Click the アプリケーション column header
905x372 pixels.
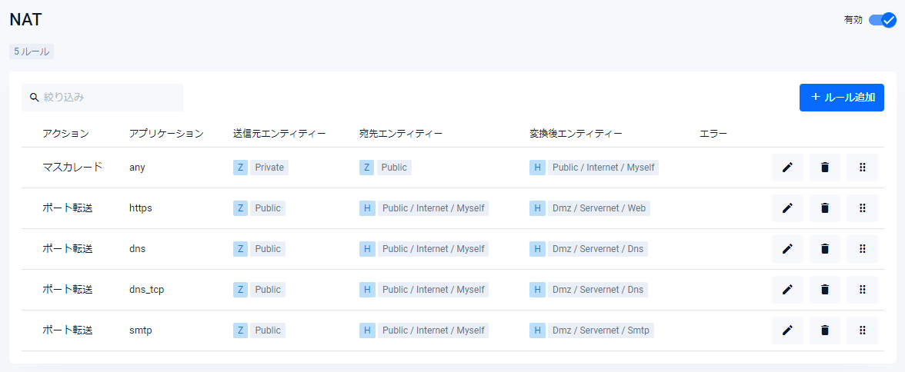coord(166,134)
